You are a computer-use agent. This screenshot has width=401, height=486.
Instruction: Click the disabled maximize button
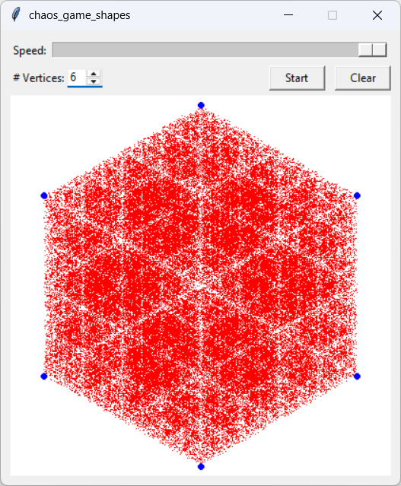coord(333,15)
